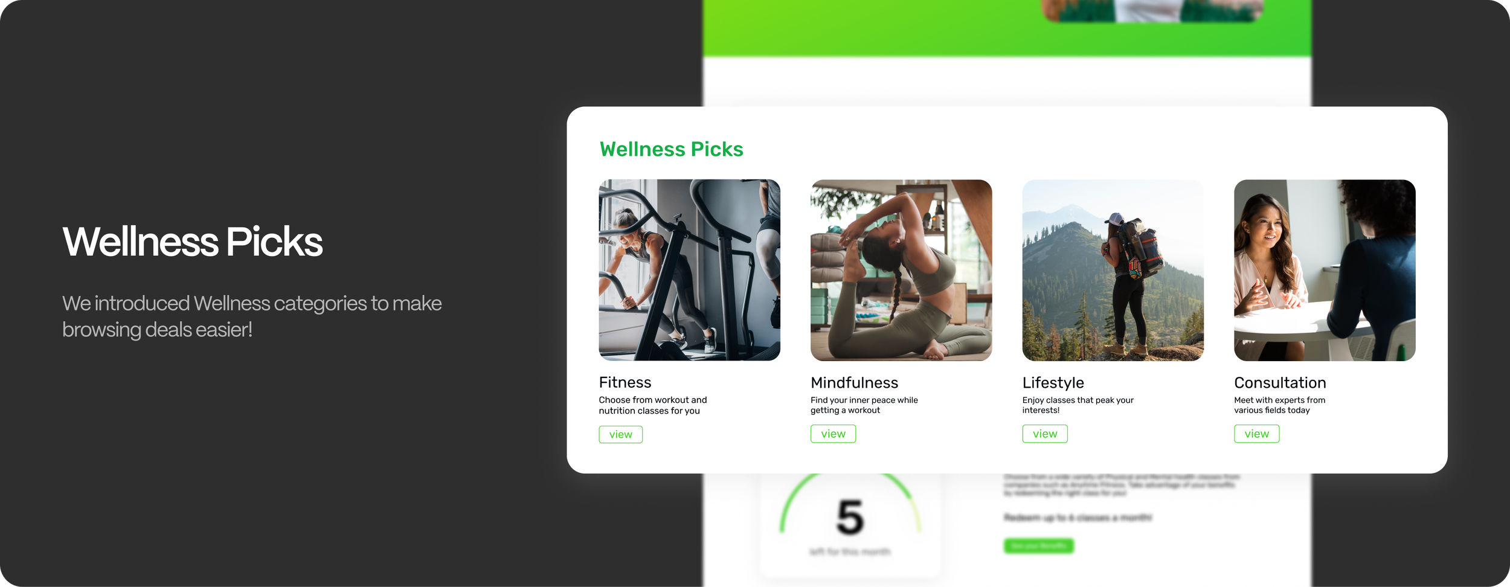The width and height of the screenshot is (1510, 587).
Task: Click the Fitness category title
Action: (x=625, y=382)
